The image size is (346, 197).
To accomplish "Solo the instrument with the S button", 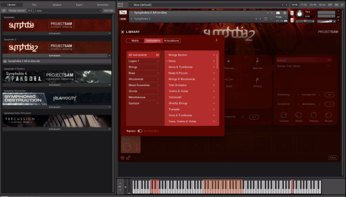I will pos(292,13).
